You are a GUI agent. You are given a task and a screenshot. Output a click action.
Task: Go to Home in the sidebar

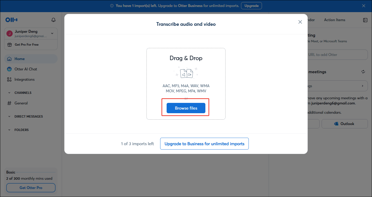click(x=31, y=59)
